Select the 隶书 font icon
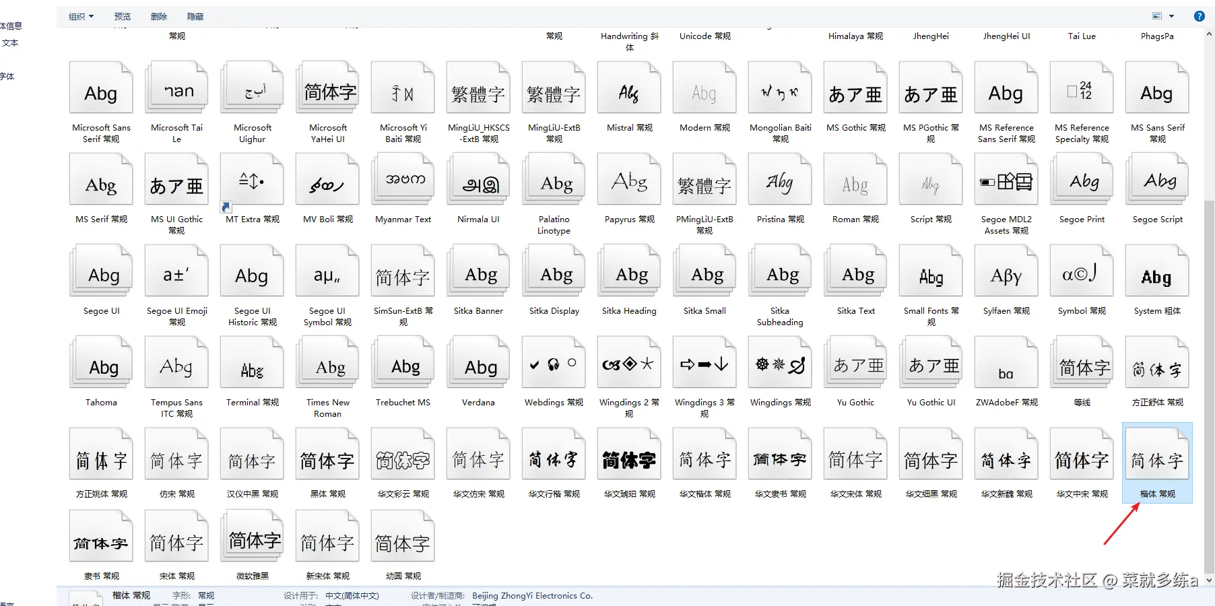The height and width of the screenshot is (606, 1215). (101, 536)
